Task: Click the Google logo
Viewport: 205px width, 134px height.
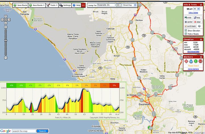Action: (x=5, y=131)
